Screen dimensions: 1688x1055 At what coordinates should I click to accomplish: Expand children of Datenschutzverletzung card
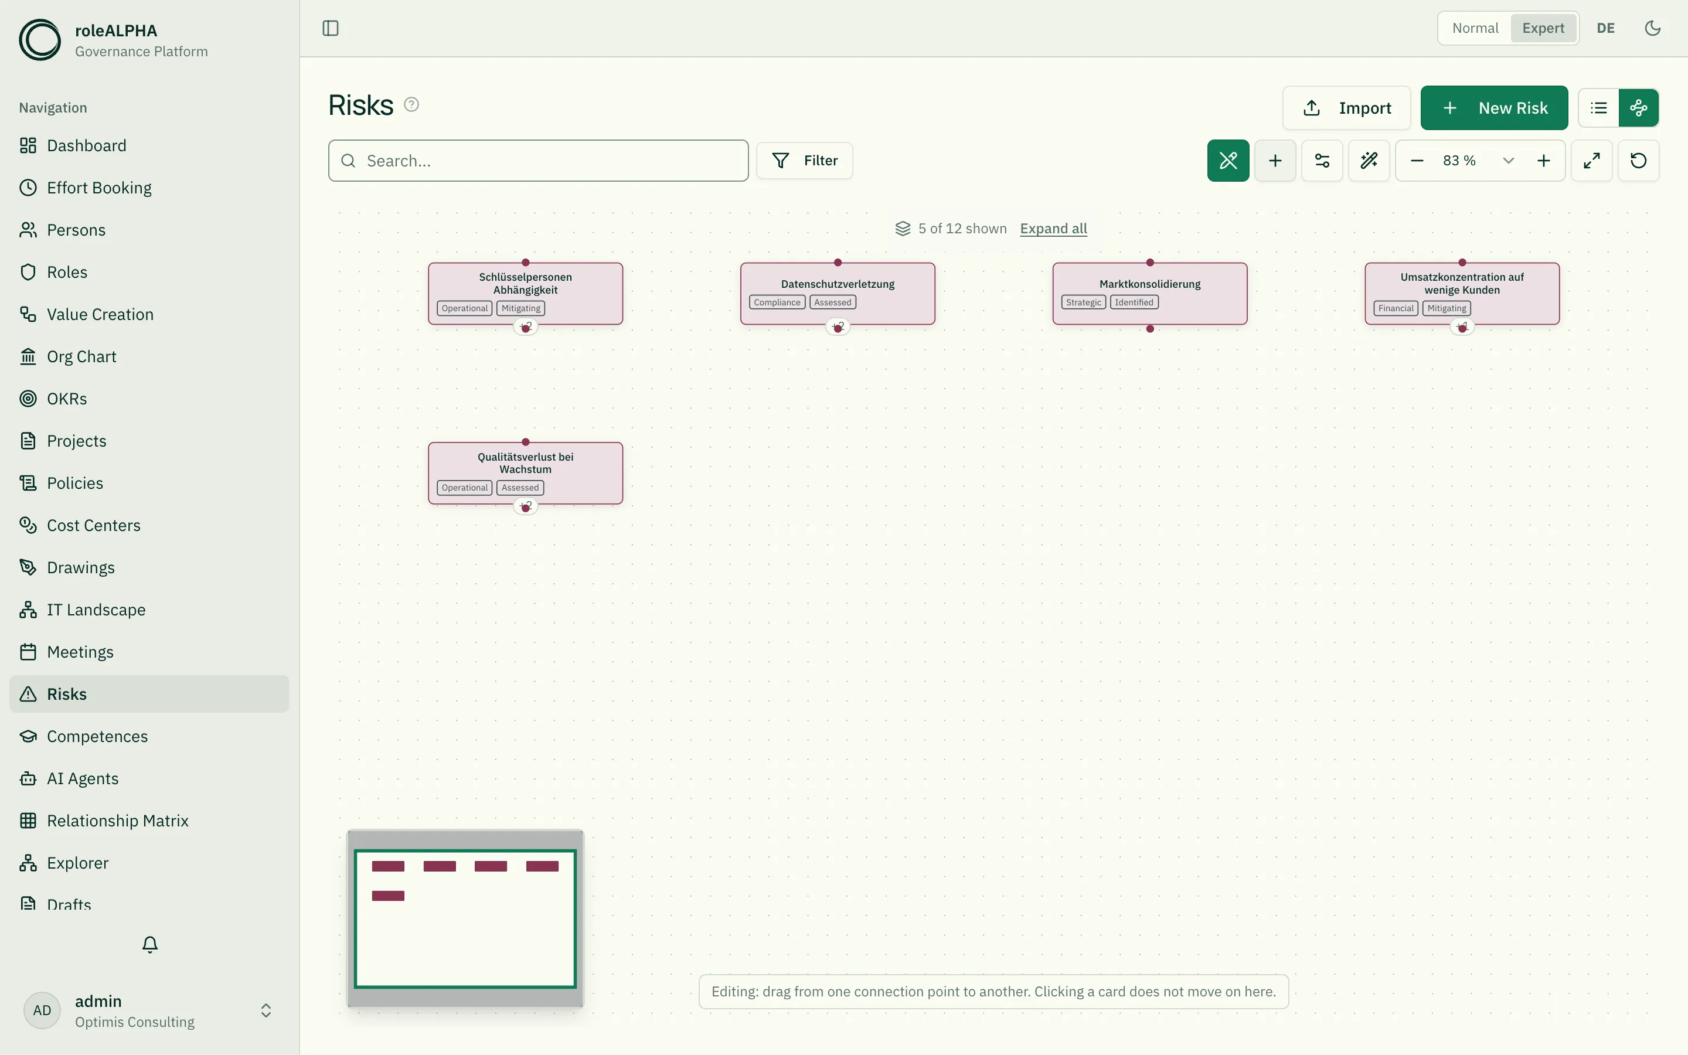pyautogui.click(x=838, y=326)
